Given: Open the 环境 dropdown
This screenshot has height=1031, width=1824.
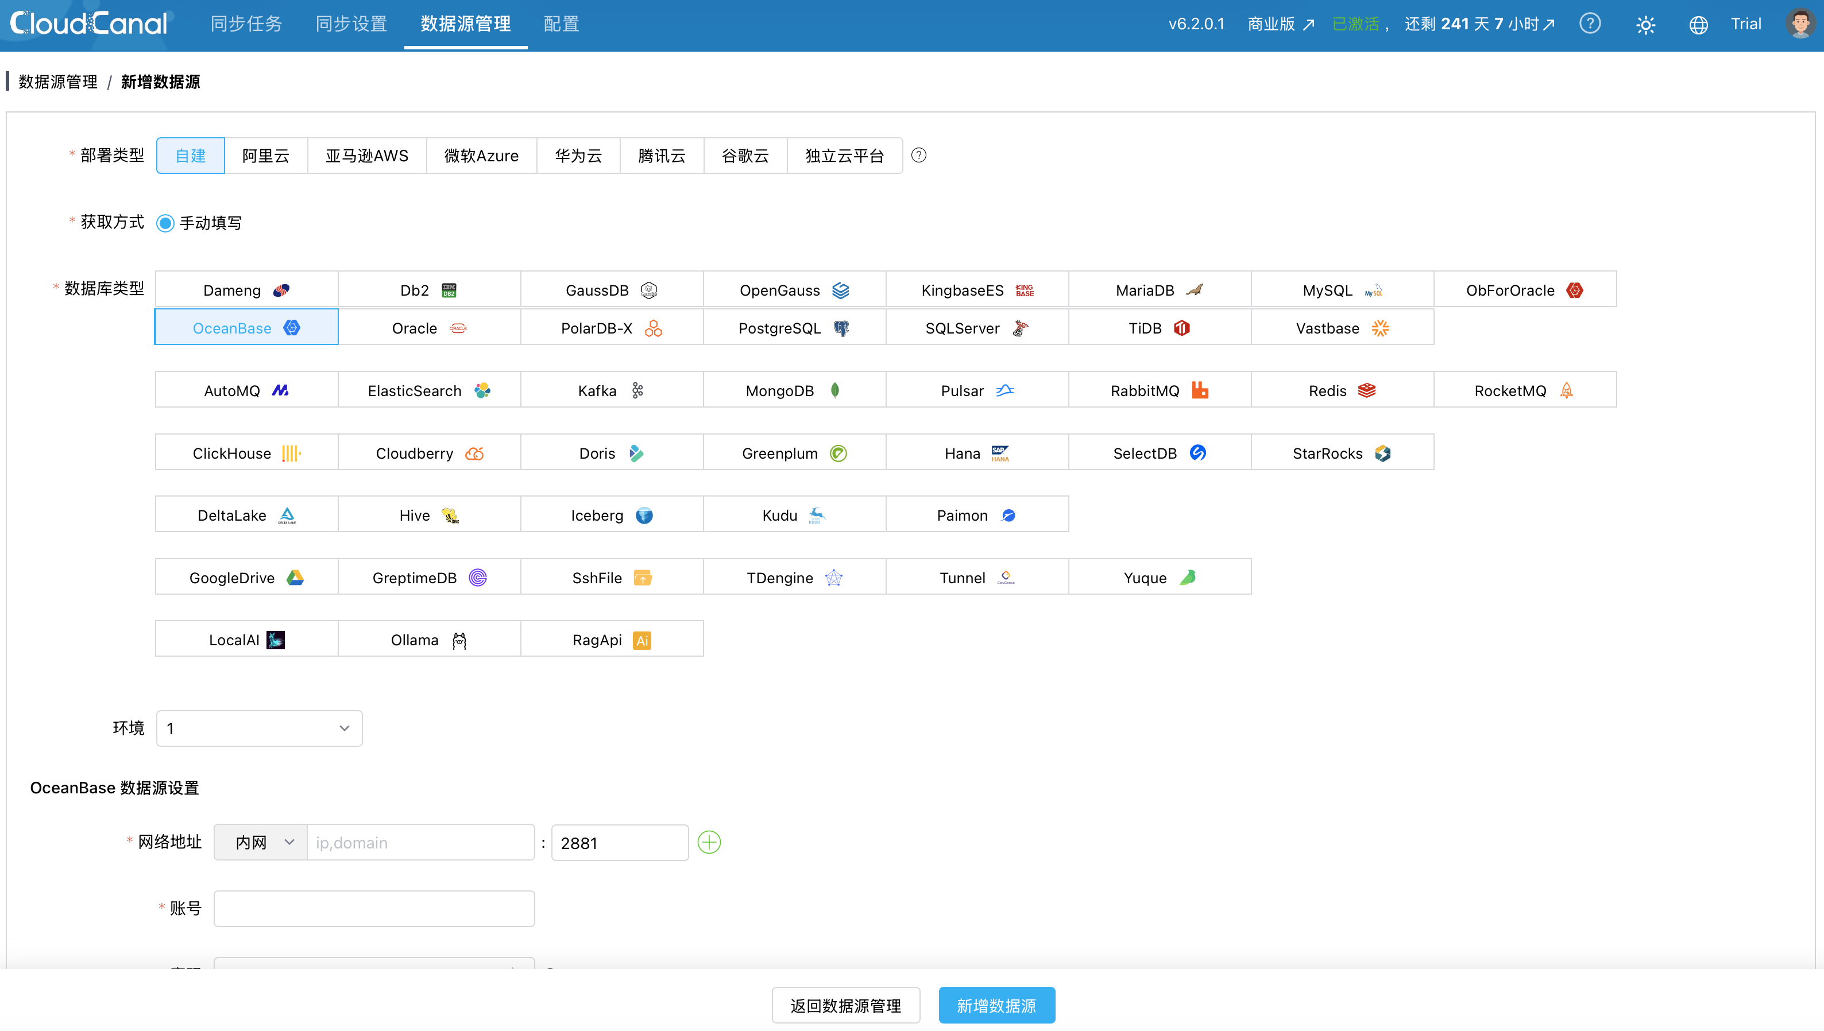Looking at the screenshot, I should (x=259, y=728).
